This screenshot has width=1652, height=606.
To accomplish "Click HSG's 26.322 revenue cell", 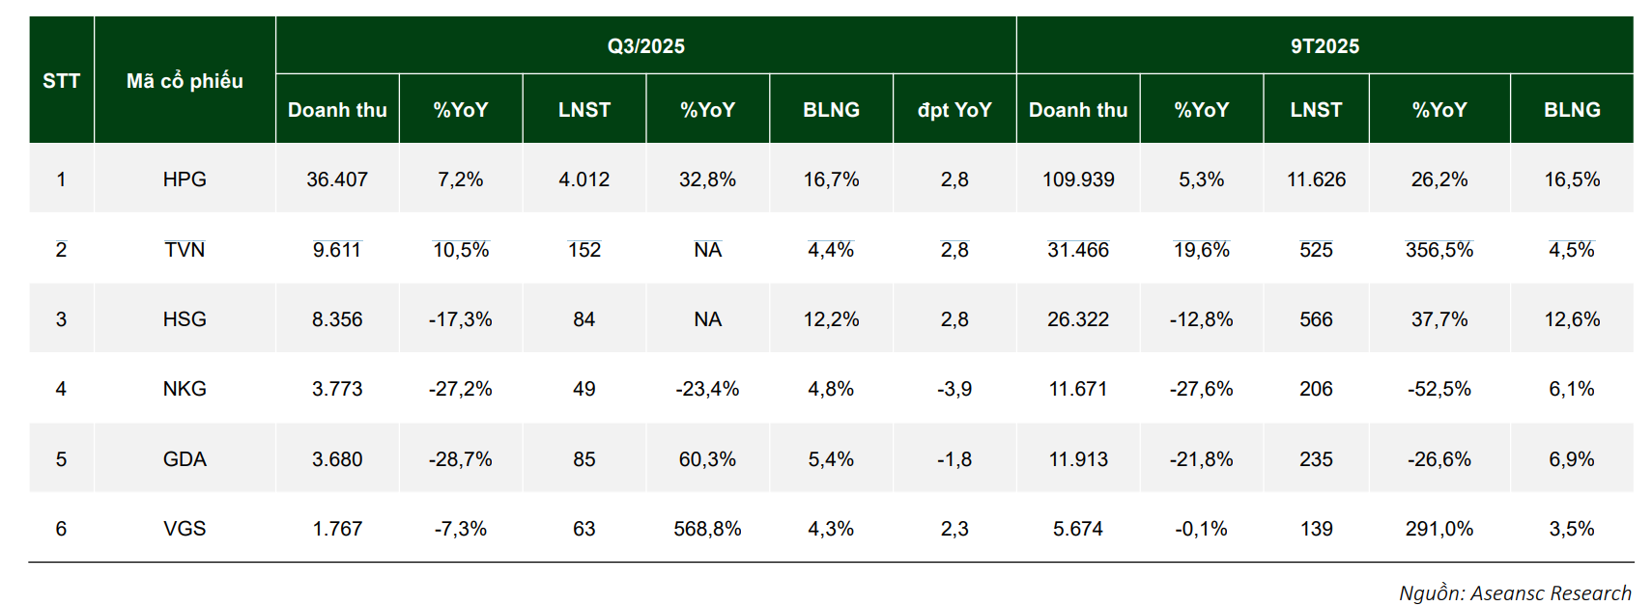I will pos(1078,319).
